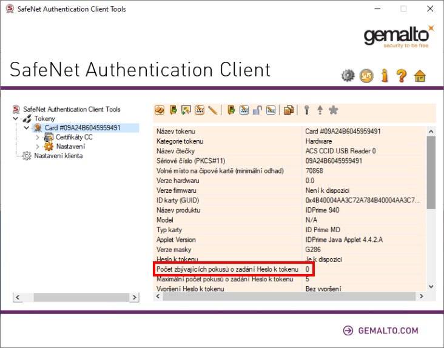Expand the Nastavení node
The image size is (444, 348).
point(38,147)
